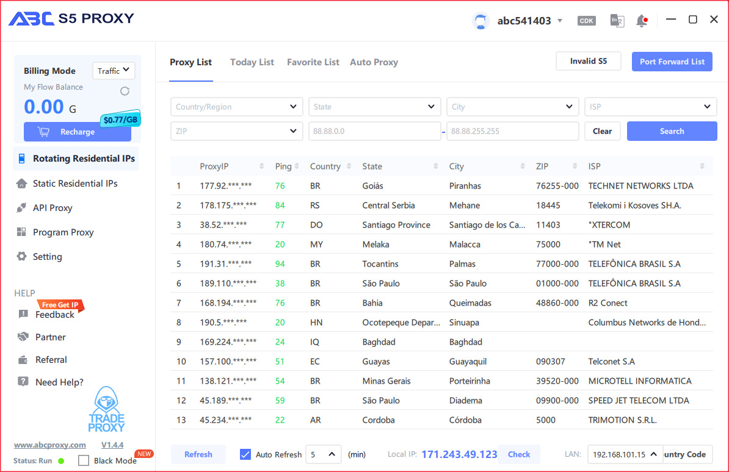Expand the Country/Region dropdown
This screenshot has height=472, width=729.
tap(237, 107)
